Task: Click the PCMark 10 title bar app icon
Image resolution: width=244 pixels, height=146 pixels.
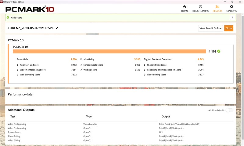Action: pyautogui.click(x=2, y=2)
